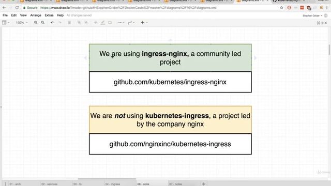The image size is (331, 186).
Task: Send selection to back
Action: (x=86, y=22)
